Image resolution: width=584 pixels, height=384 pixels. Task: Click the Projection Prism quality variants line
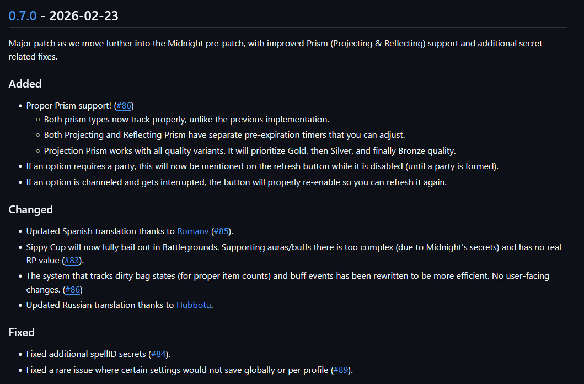tap(250, 151)
